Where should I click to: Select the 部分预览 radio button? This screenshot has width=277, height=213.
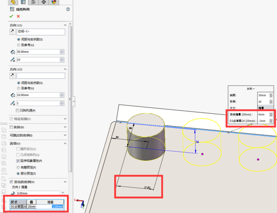pos(18,173)
